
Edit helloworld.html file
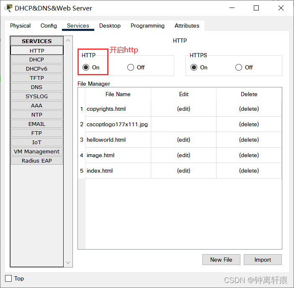(x=183, y=140)
